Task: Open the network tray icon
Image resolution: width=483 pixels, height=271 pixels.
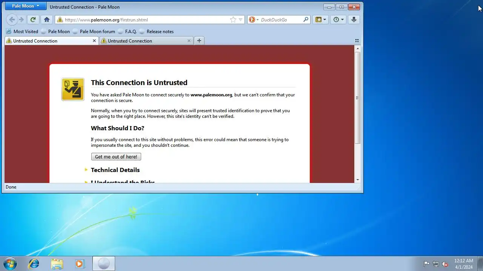Action: (x=436, y=264)
